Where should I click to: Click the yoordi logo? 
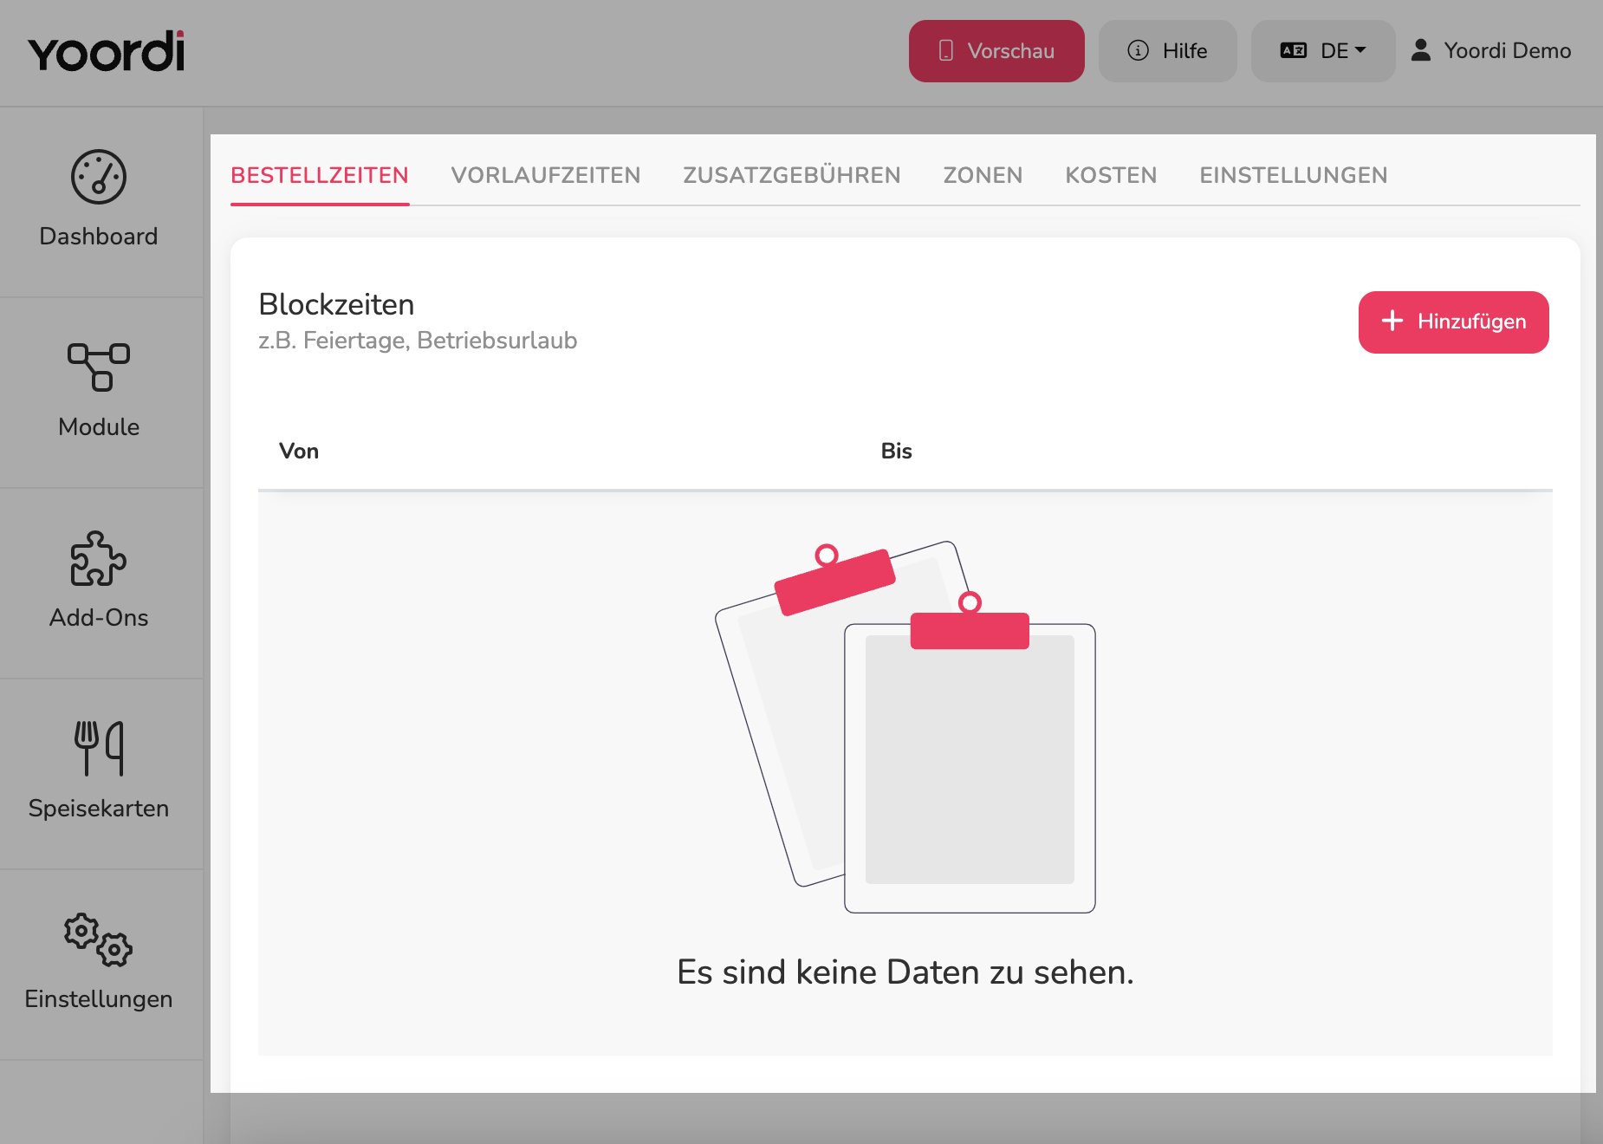click(x=106, y=52)
